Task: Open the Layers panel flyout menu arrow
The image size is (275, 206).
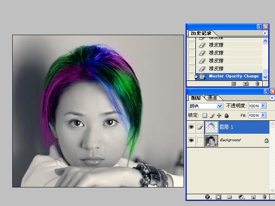Action: pos(272,98)
